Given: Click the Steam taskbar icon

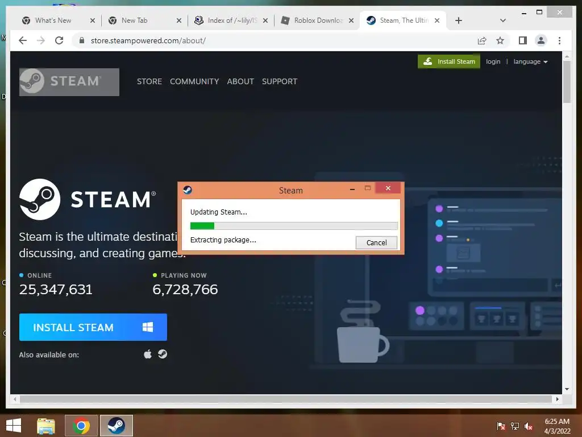Looking at the screenshot, I should tap(117, 426).
